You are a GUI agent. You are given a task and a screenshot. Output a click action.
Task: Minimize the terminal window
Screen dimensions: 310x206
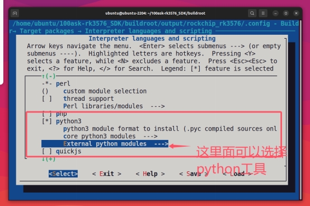(275, 13)
